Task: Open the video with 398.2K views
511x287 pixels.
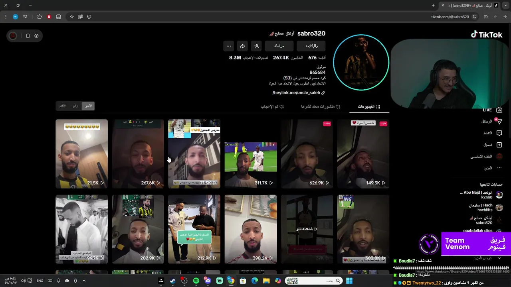Action: 250,229
